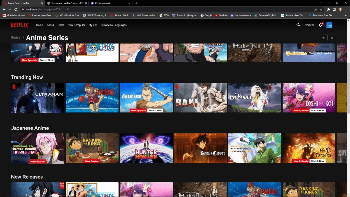Click Watch Now on Hell's Paradise
The image size is (350, 197).
[318, 161]
